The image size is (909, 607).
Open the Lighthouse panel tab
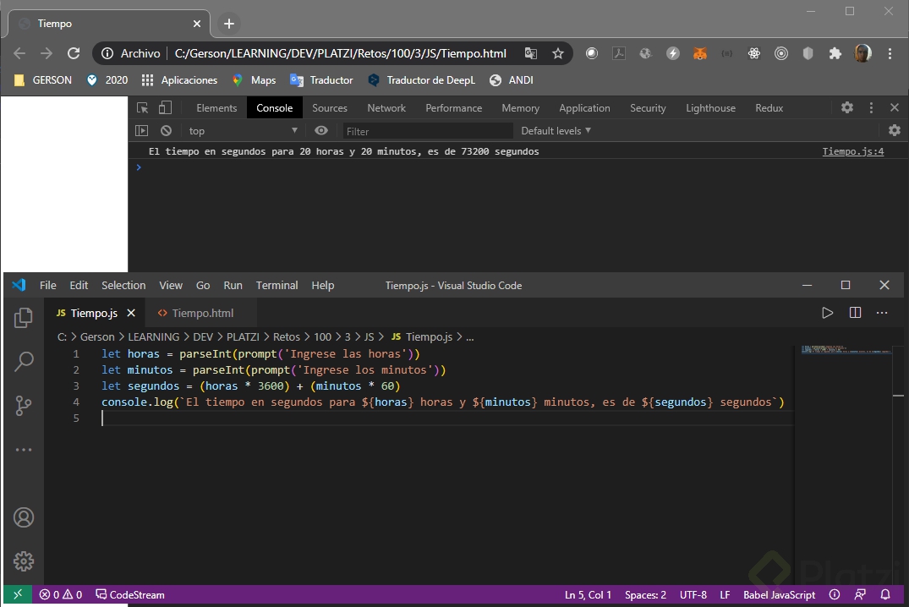(710, 108)
